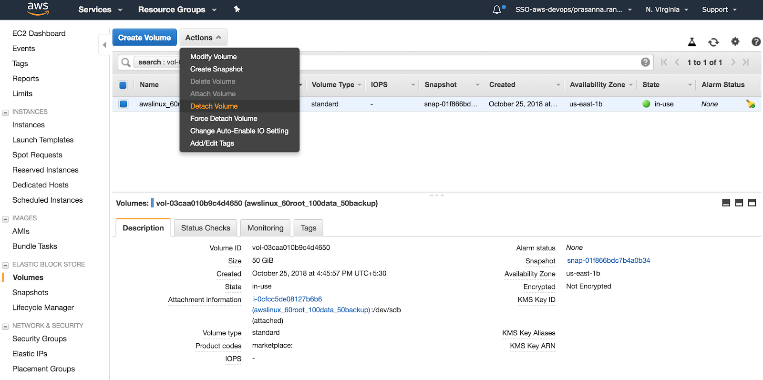Open the notifications bell
This screenshot has width=763, height=380.
(497, 10)
